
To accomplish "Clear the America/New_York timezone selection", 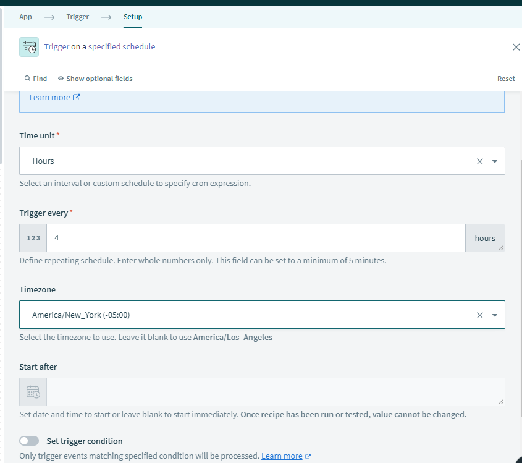I will tap(479, 315).
